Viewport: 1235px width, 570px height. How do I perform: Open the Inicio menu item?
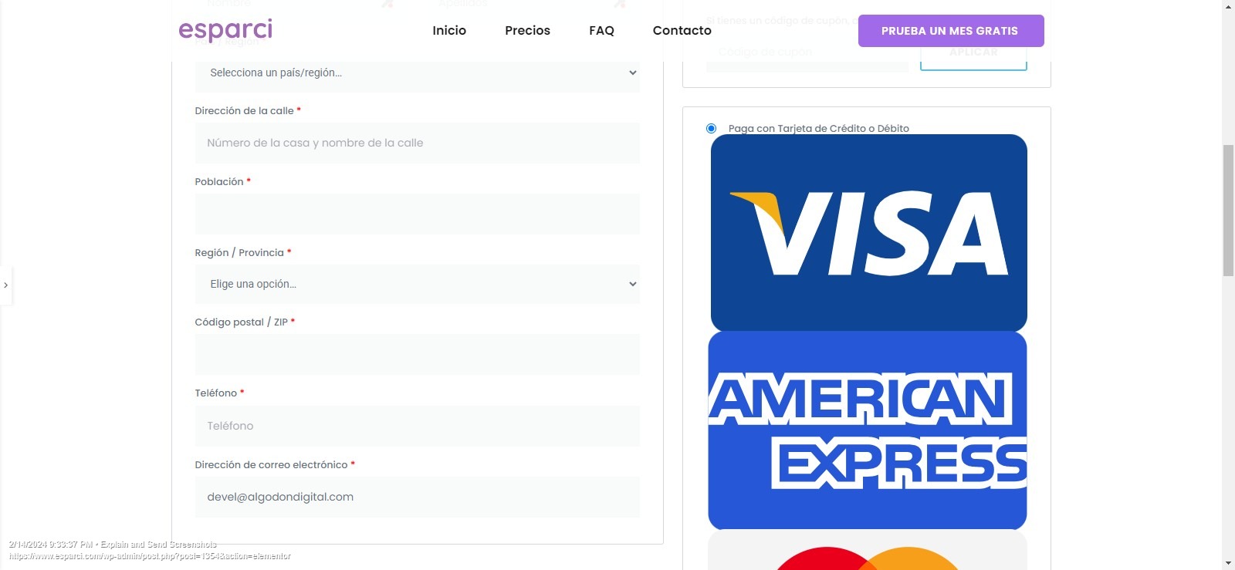449,31
